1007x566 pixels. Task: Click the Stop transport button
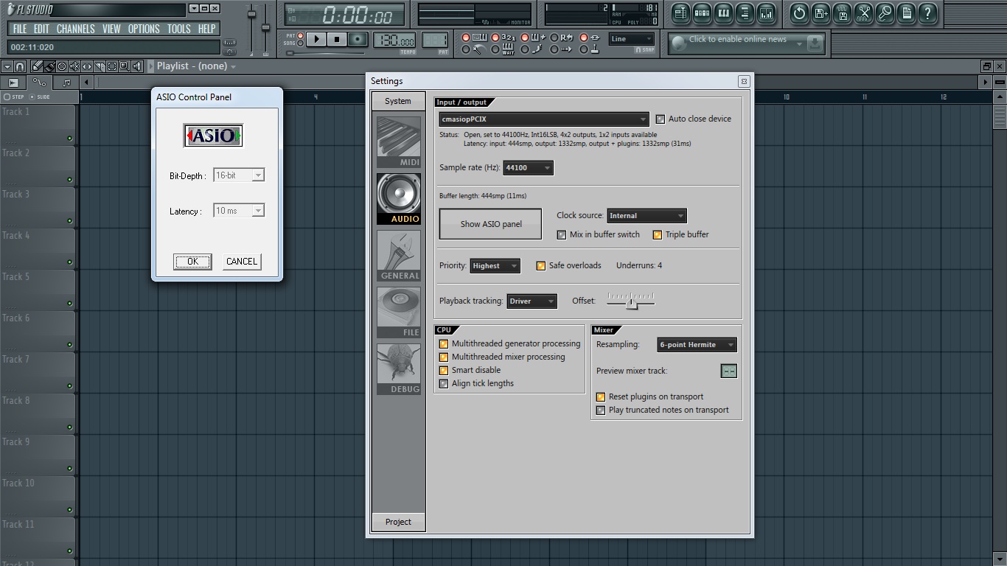[x=337, y=39]
